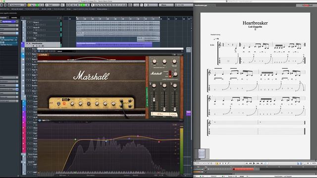
Task: Click the Led Zeppelin artist text
Action: (x=255, y=27)
